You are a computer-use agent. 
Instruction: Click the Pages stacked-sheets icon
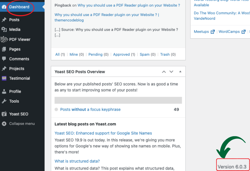pyautogui.click(x=4, y=49)
